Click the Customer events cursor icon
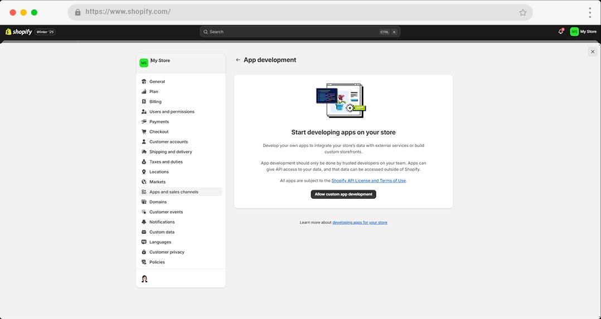601x319 pixels. coord(144,212)
